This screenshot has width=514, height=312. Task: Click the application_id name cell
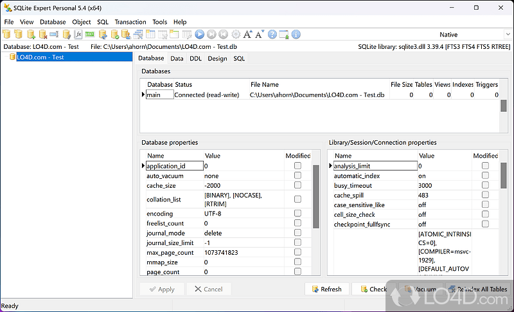point(174,166)
